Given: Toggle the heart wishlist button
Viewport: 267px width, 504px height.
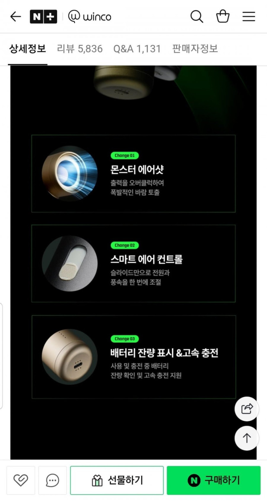Looking at the screenshot, I should pyautogui.click(x=21, y=480).
